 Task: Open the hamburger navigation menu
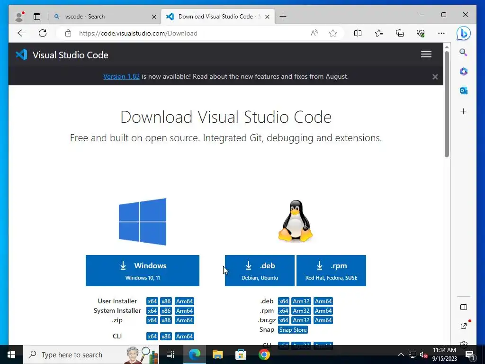(x=426, y=54)
